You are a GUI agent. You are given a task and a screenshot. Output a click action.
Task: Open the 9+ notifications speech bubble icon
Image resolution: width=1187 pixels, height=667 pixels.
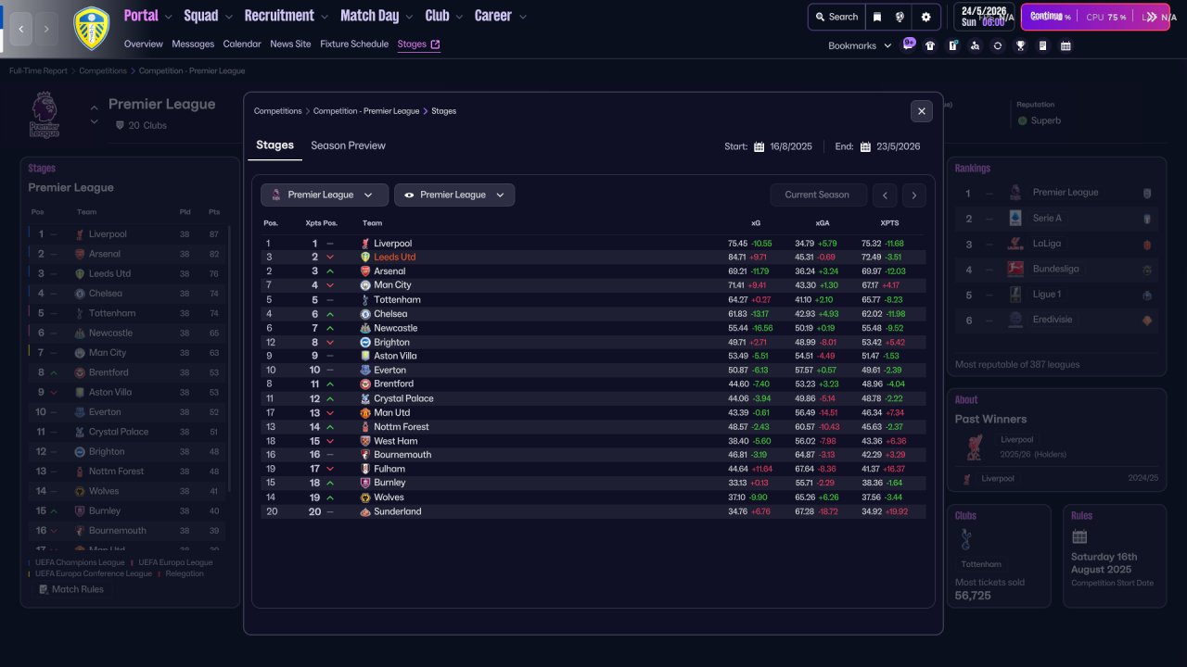[x=909, y=44]
